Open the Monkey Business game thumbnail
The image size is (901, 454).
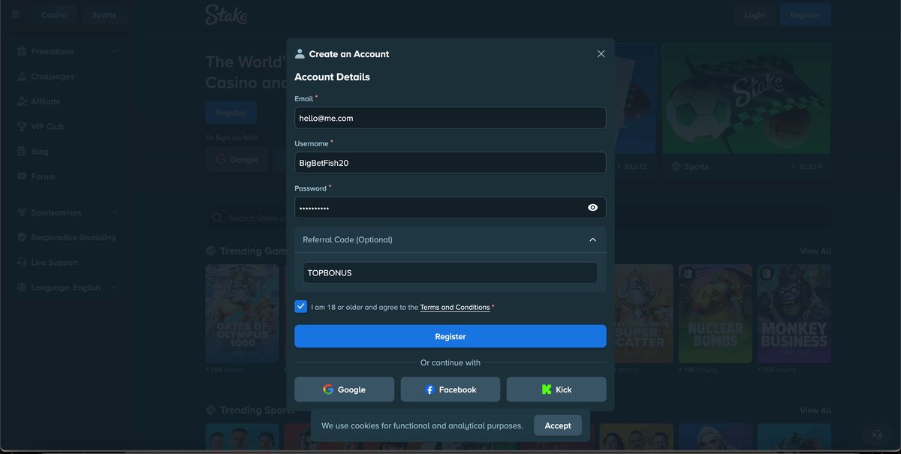[794, 314]
